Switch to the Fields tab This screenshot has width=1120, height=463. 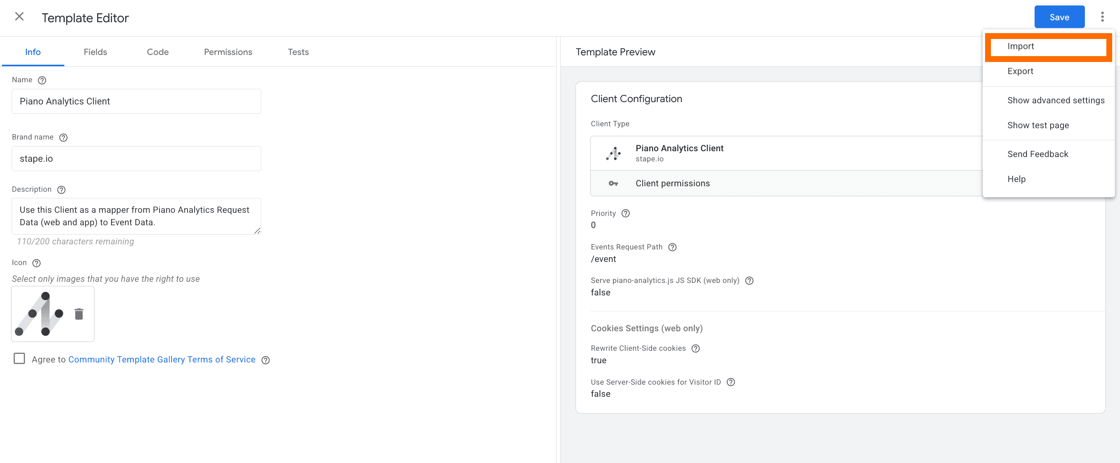pos(95,52)
